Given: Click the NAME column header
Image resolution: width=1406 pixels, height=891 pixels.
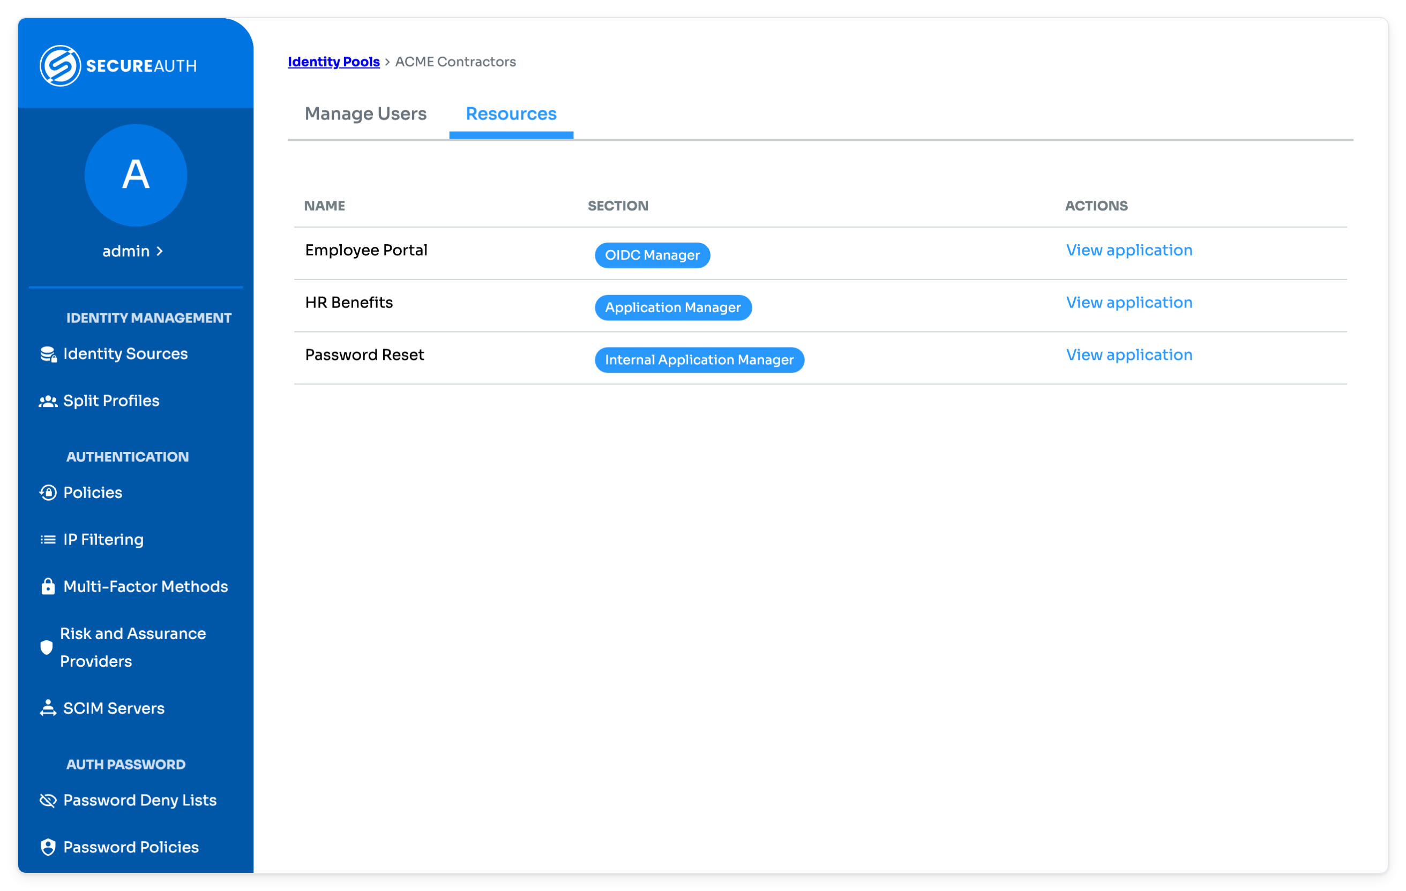Looking at the screenshot, I should (324, 206).
